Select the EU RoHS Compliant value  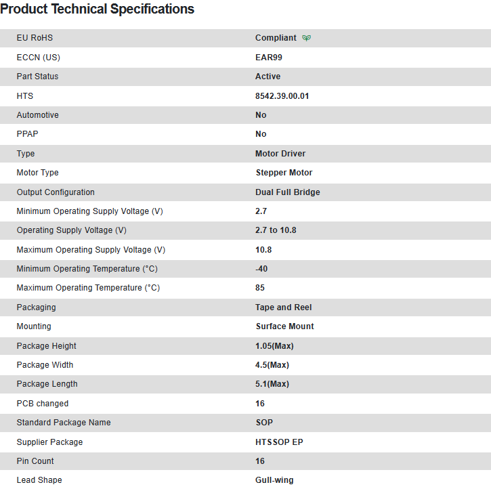276,38
